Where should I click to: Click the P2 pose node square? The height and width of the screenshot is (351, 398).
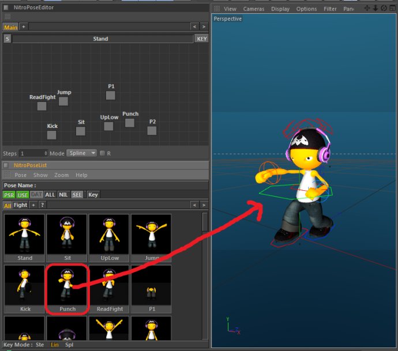[152, 131]
